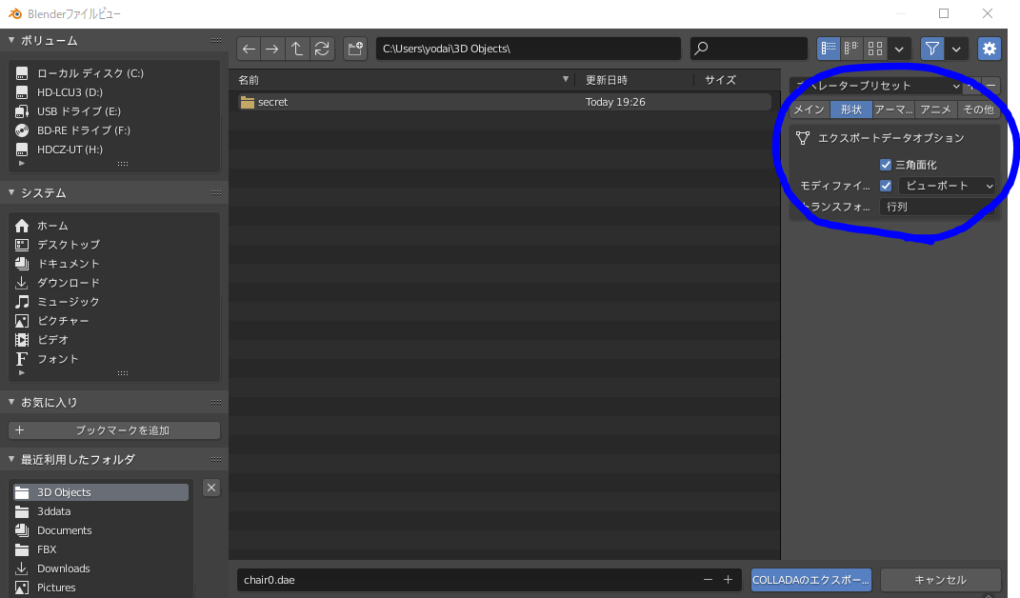Collapse the システム panel
Screen dimensions: 1020x598
tap(11, 192)
